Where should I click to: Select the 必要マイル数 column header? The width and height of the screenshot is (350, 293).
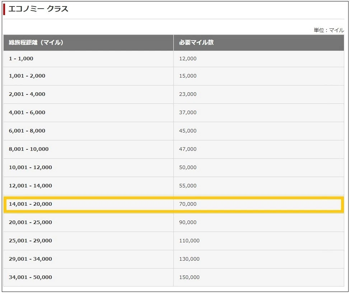[259, 42]
